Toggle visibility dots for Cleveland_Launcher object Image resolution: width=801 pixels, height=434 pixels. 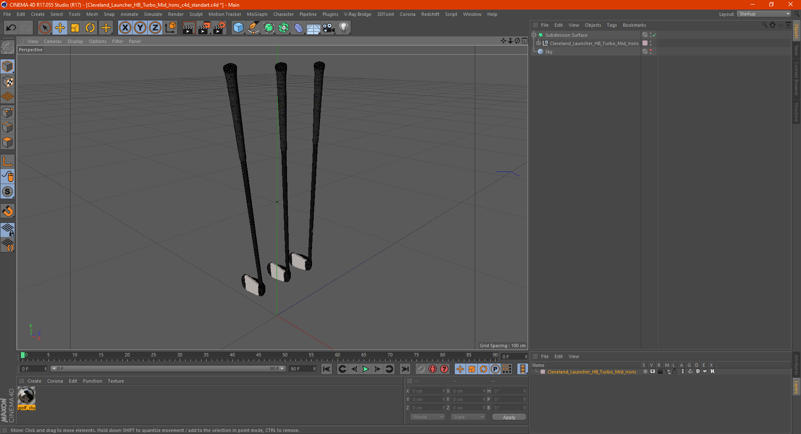click(650, 43)
